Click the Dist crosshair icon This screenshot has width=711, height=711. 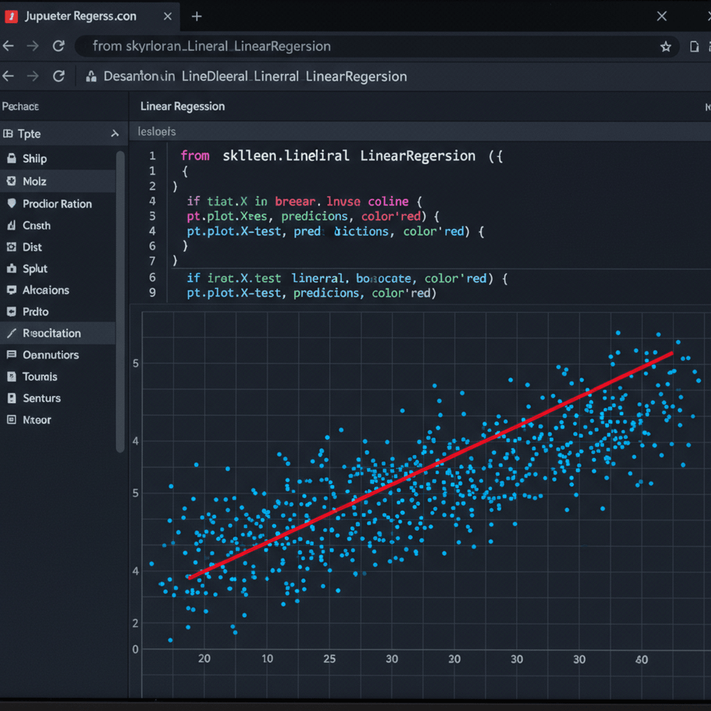(12, 247)
